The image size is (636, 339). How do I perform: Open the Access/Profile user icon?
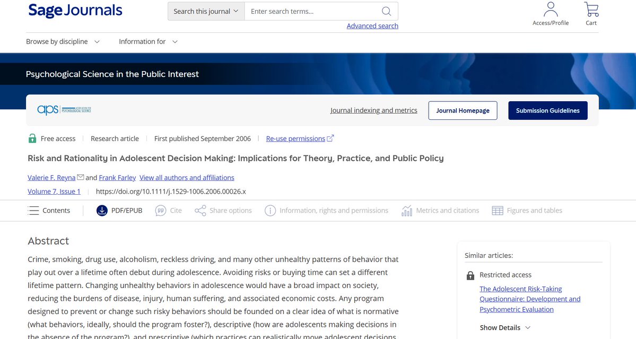(x=551, y=10)
